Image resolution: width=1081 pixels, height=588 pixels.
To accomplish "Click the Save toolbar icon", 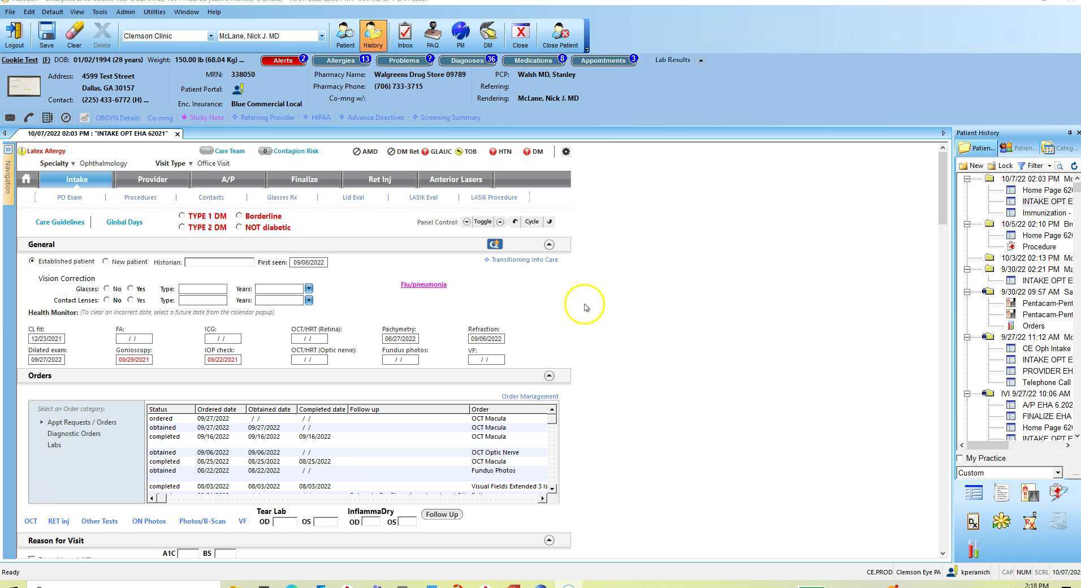I will click(46, 35).
